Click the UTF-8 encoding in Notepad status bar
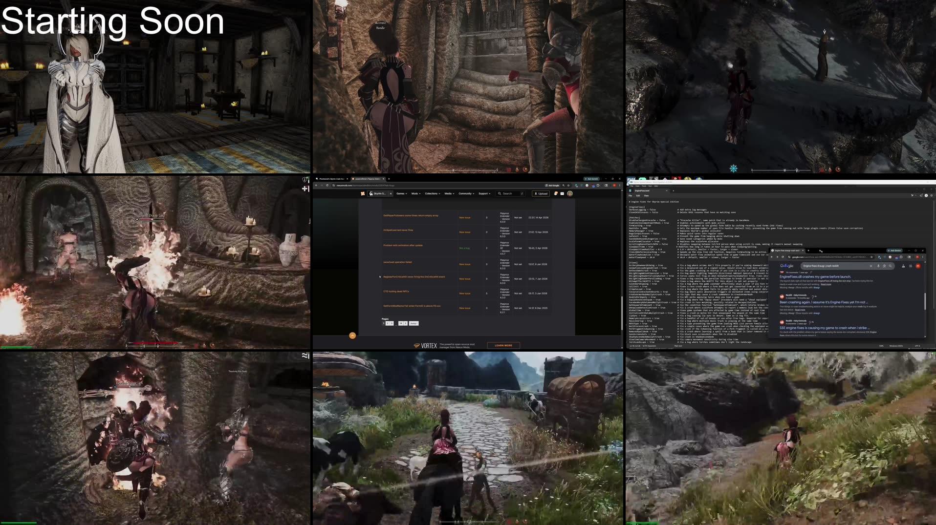The height and width of the screenshot is (525, 936). pos(917,346)
